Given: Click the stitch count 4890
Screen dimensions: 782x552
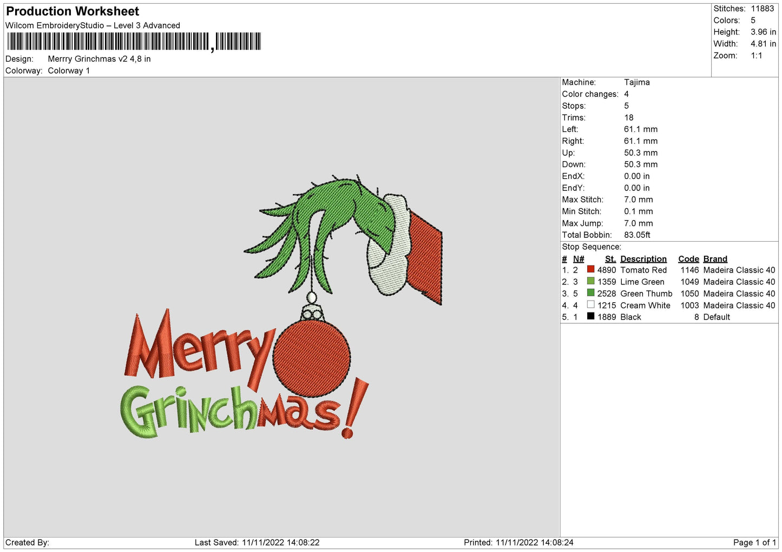Looking at the screenshot, I should click(607, 270).
